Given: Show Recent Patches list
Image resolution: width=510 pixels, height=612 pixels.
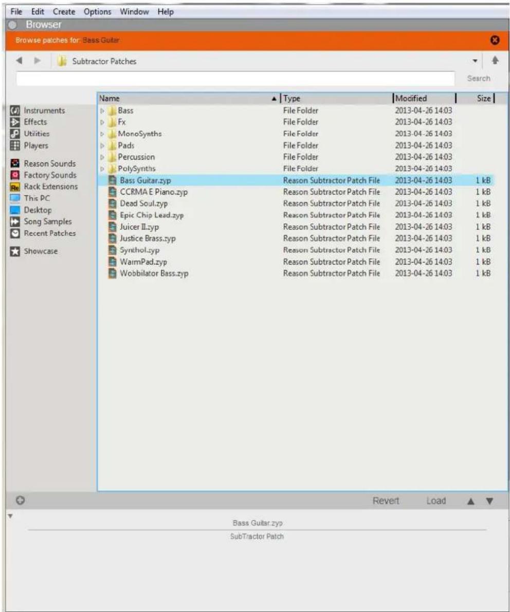Looking at the screenshot, I should [x=43, y=233].
